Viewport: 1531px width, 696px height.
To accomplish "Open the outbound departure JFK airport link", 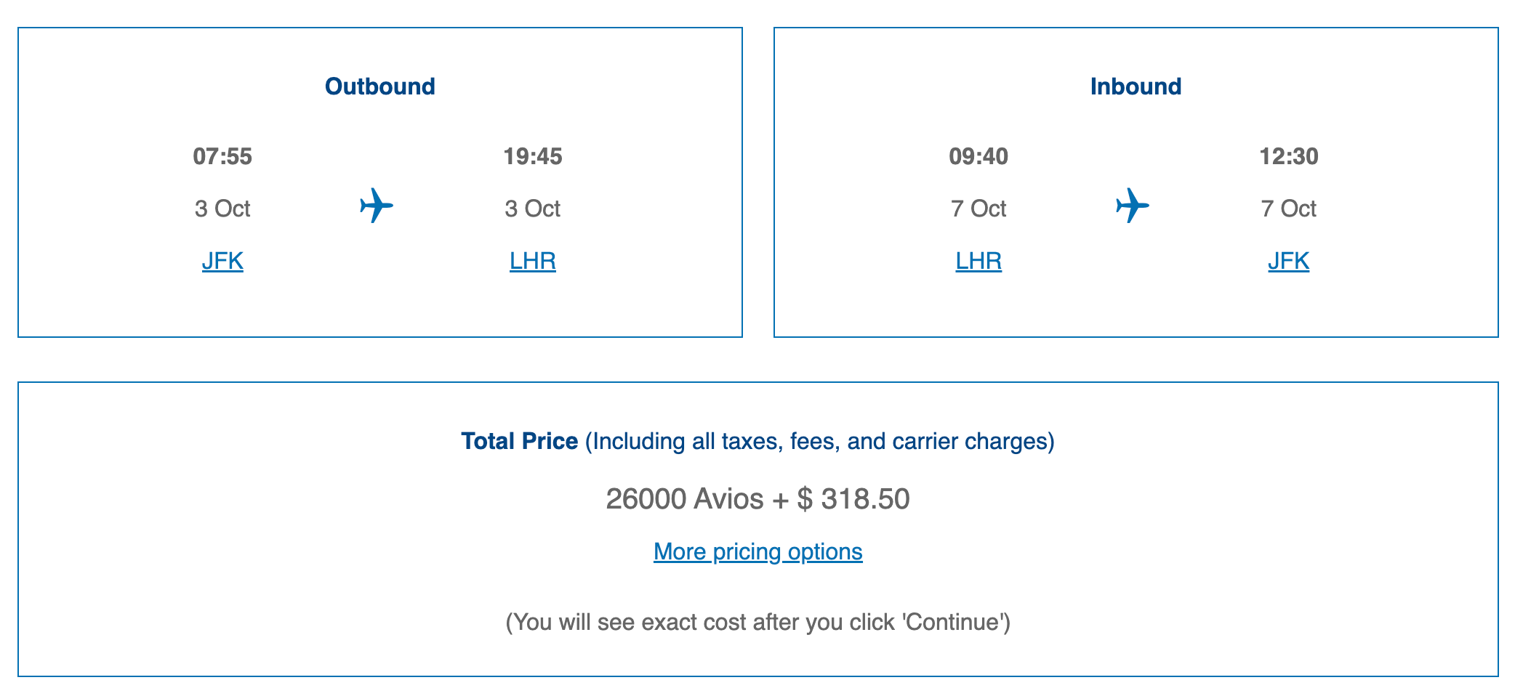I will [222, 261].
